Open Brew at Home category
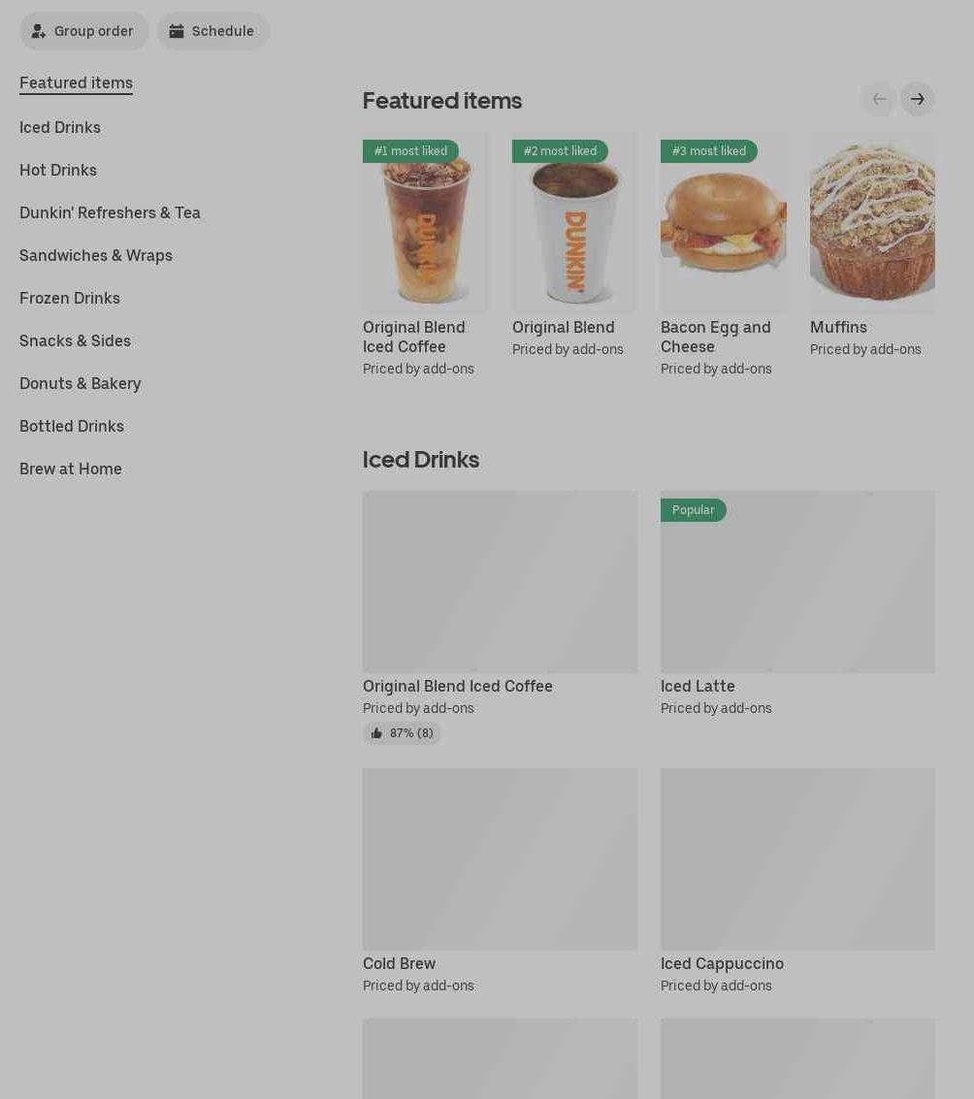 click(71, 469)
